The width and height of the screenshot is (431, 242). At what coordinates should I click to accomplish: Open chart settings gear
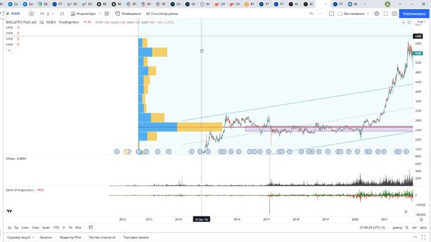(x=376, y=13)
